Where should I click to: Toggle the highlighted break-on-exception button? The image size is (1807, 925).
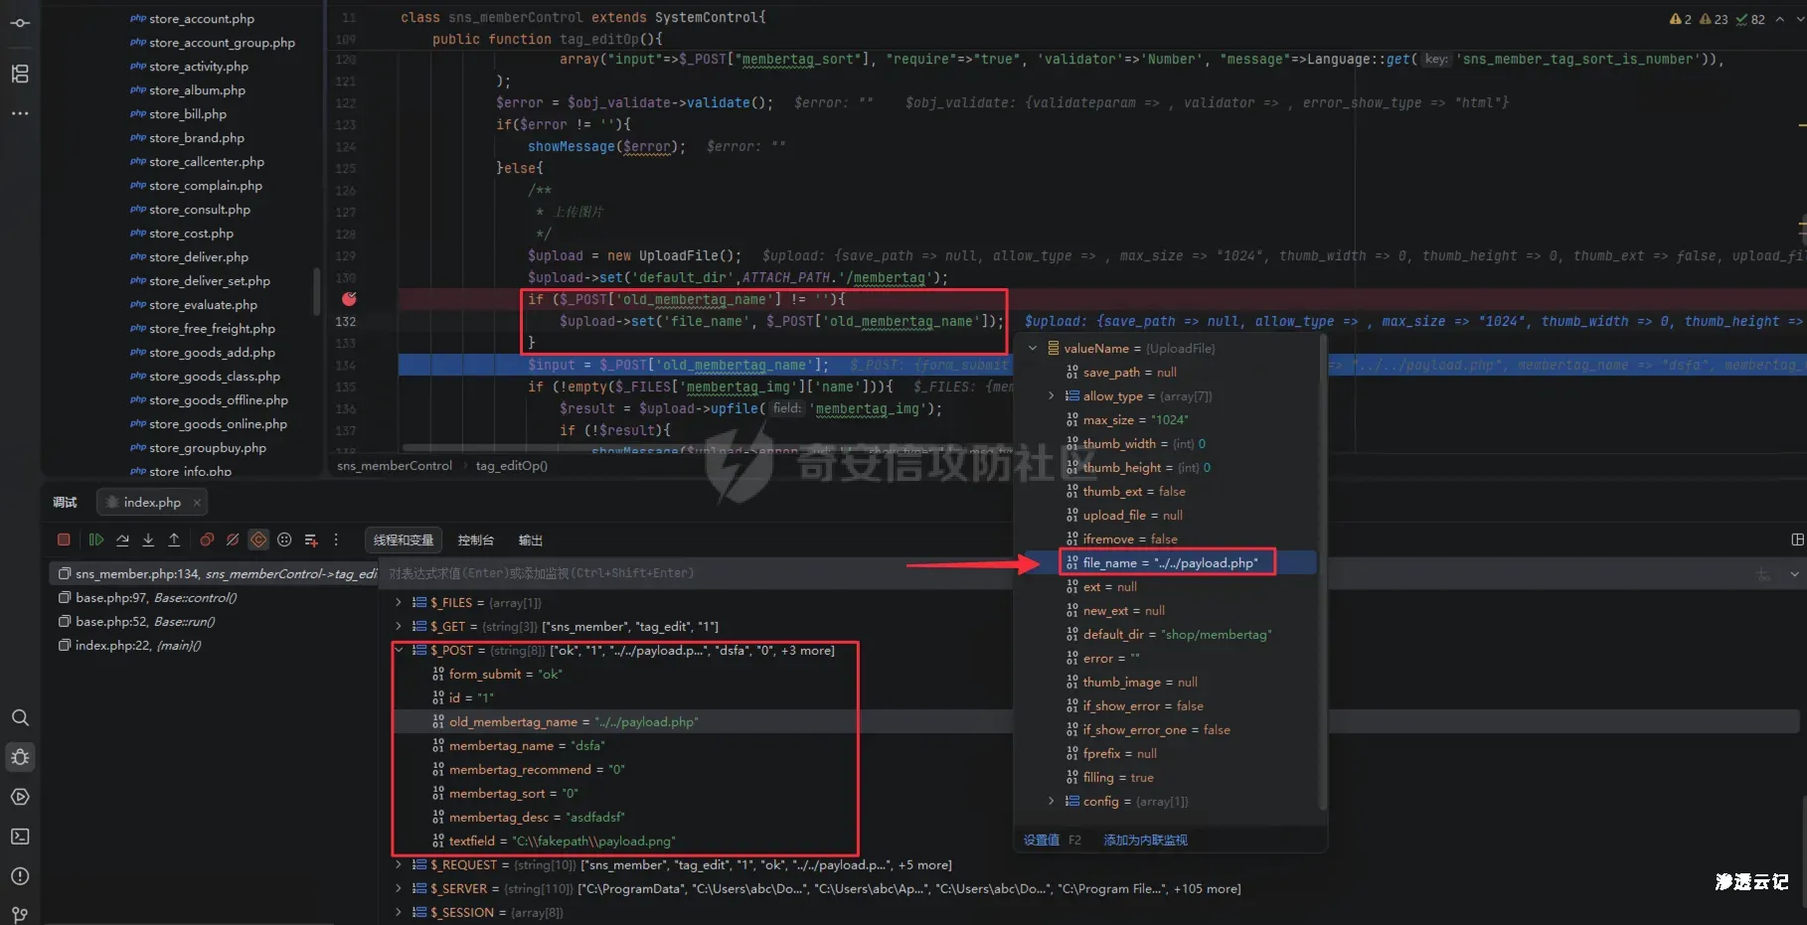point(258,540)
